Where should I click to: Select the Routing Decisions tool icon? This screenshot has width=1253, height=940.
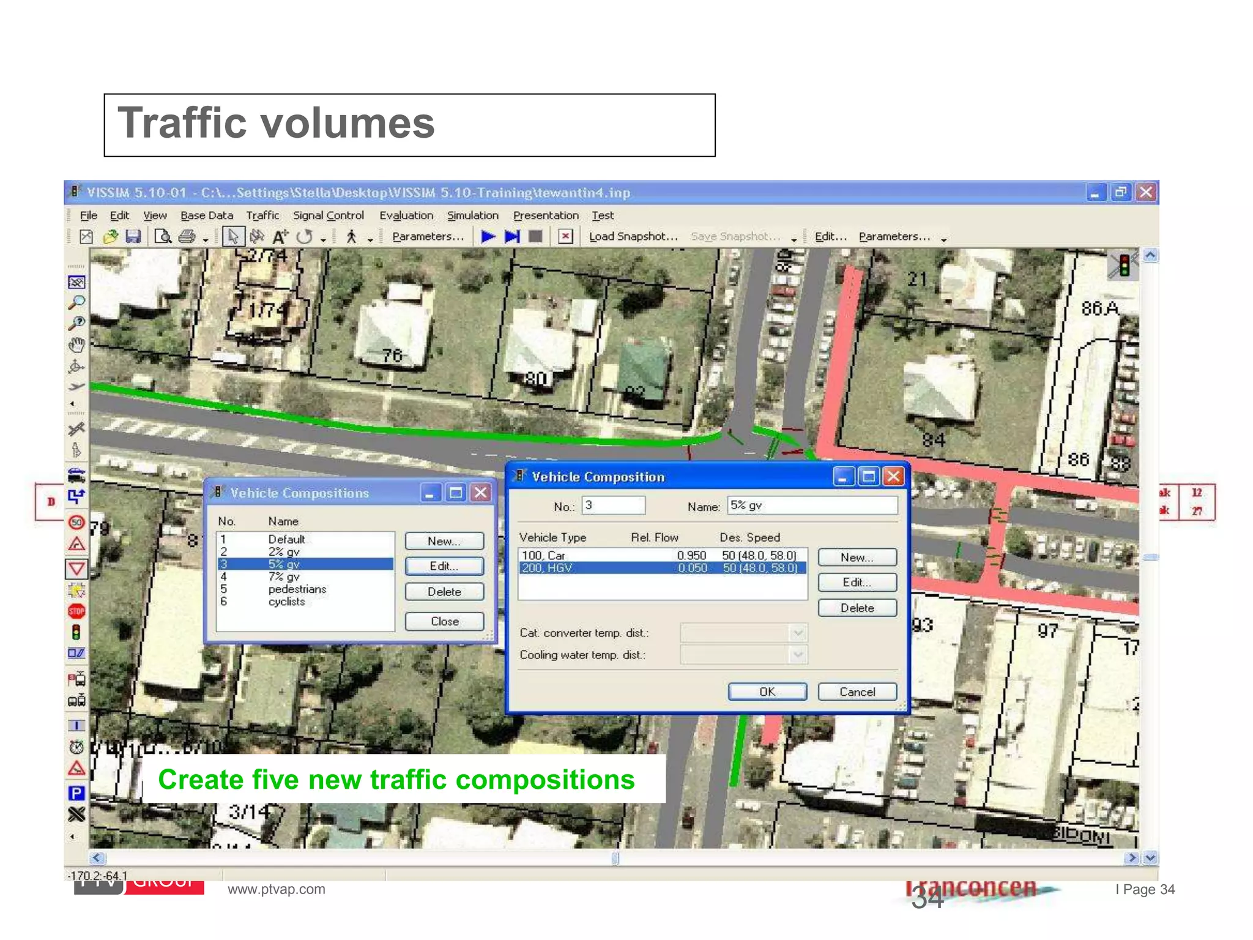[x=76, y=496]
